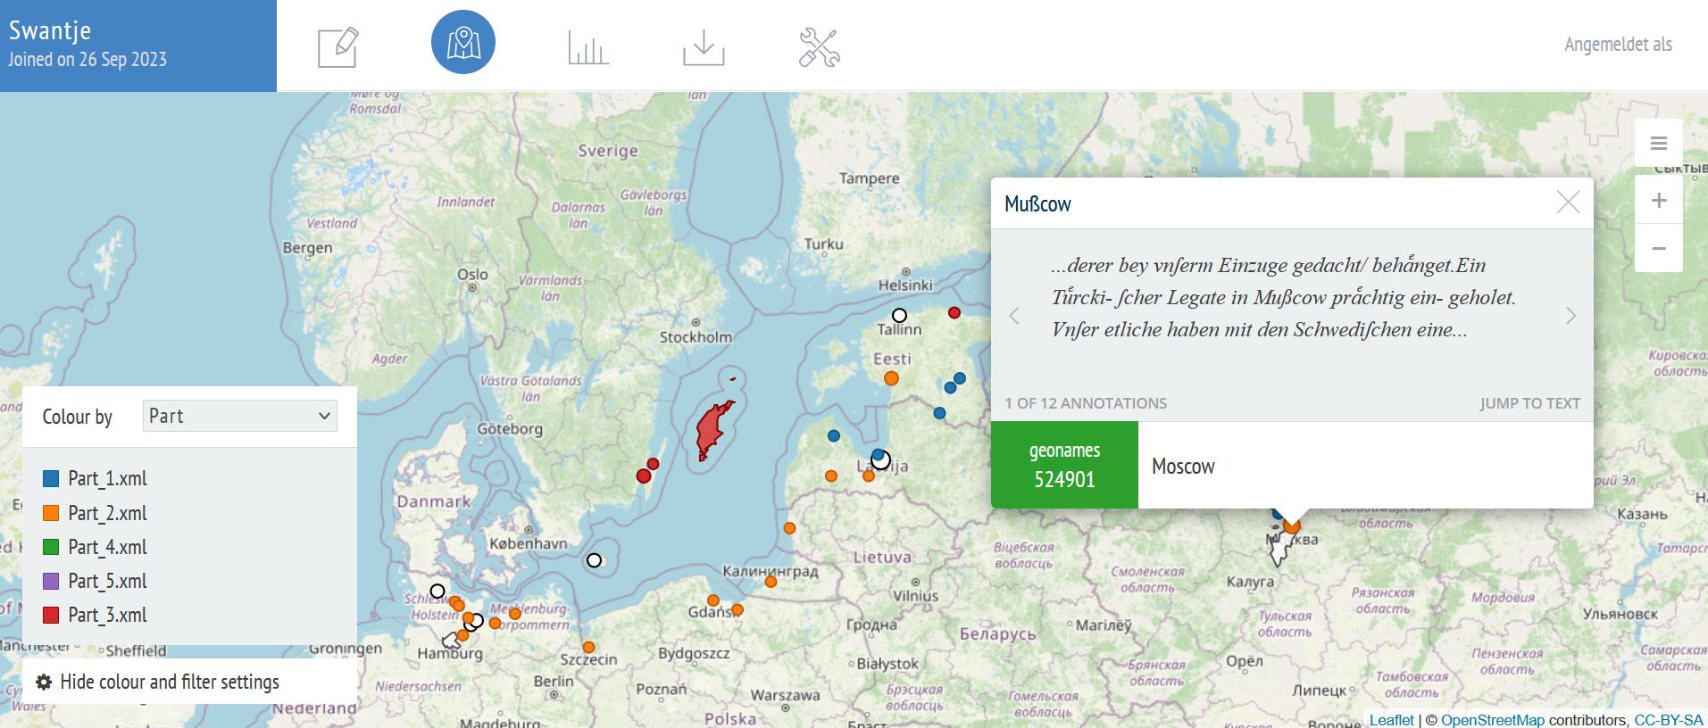The height and width of the screenshot is (728, 1708).
Task: Open the geonames 524901 reference
Action: click(x=1064, y=465)
